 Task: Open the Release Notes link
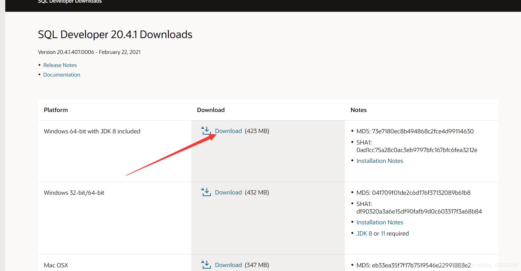(60, 65)
